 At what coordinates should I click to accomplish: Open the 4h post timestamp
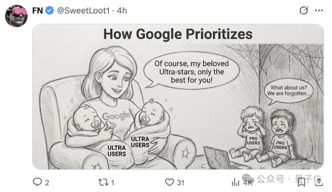tap(122, 11)
